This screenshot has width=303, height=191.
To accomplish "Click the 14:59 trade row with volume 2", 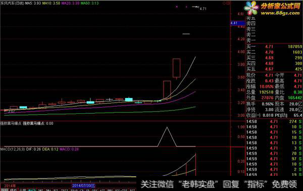I will [x=274, y=169].
